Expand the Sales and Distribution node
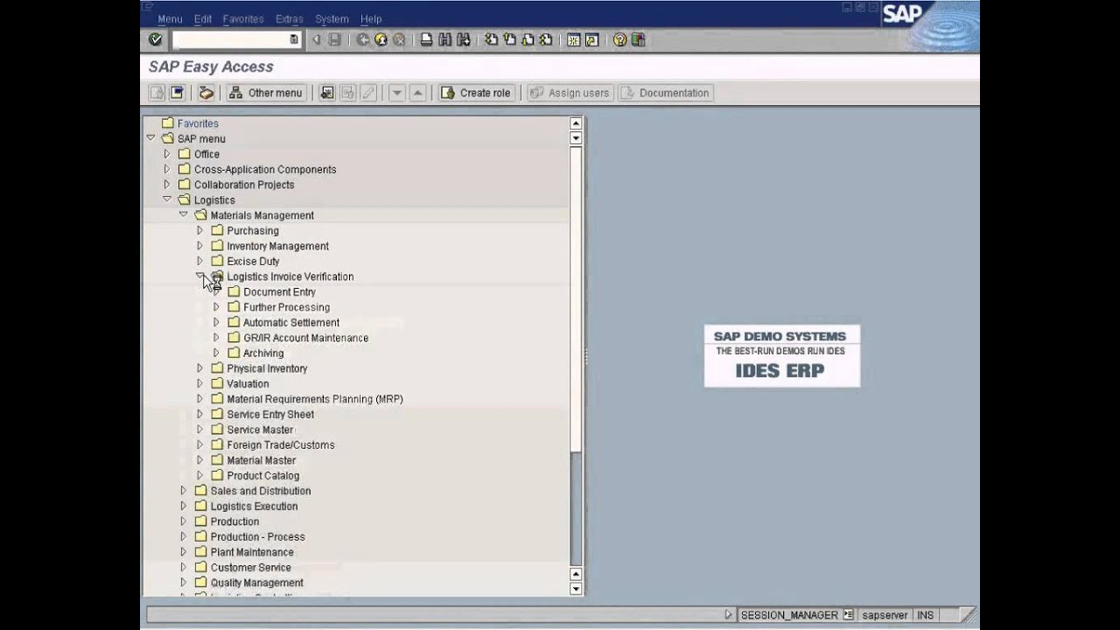This screenshot has width=1120, height=630. [183, 491]
